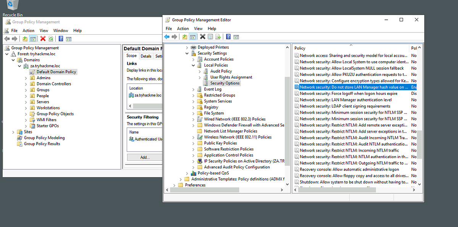Select the Up One Level folder icon
Viewport: 458px width, 227px height.
click(x=184, y=37)
